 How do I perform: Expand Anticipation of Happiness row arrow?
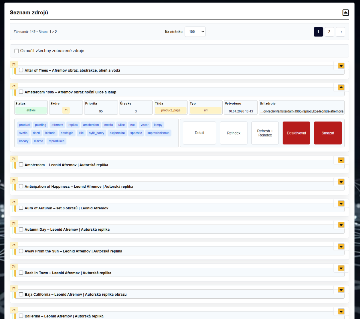pyautogui.click(x=341, y=182)
